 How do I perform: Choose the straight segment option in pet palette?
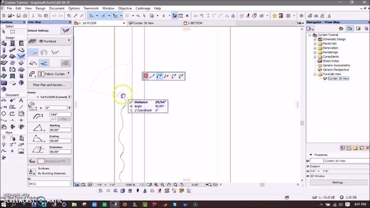pyautogui.click(x=153, y=76)
